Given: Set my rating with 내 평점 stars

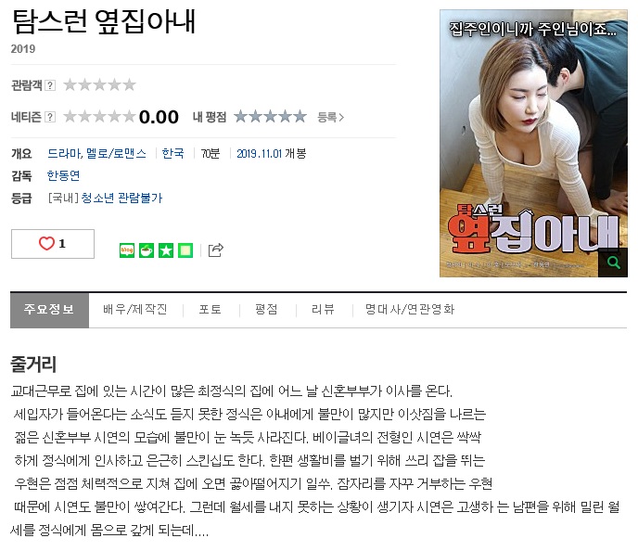Looking at the screenshot, I should pos(270,117).
